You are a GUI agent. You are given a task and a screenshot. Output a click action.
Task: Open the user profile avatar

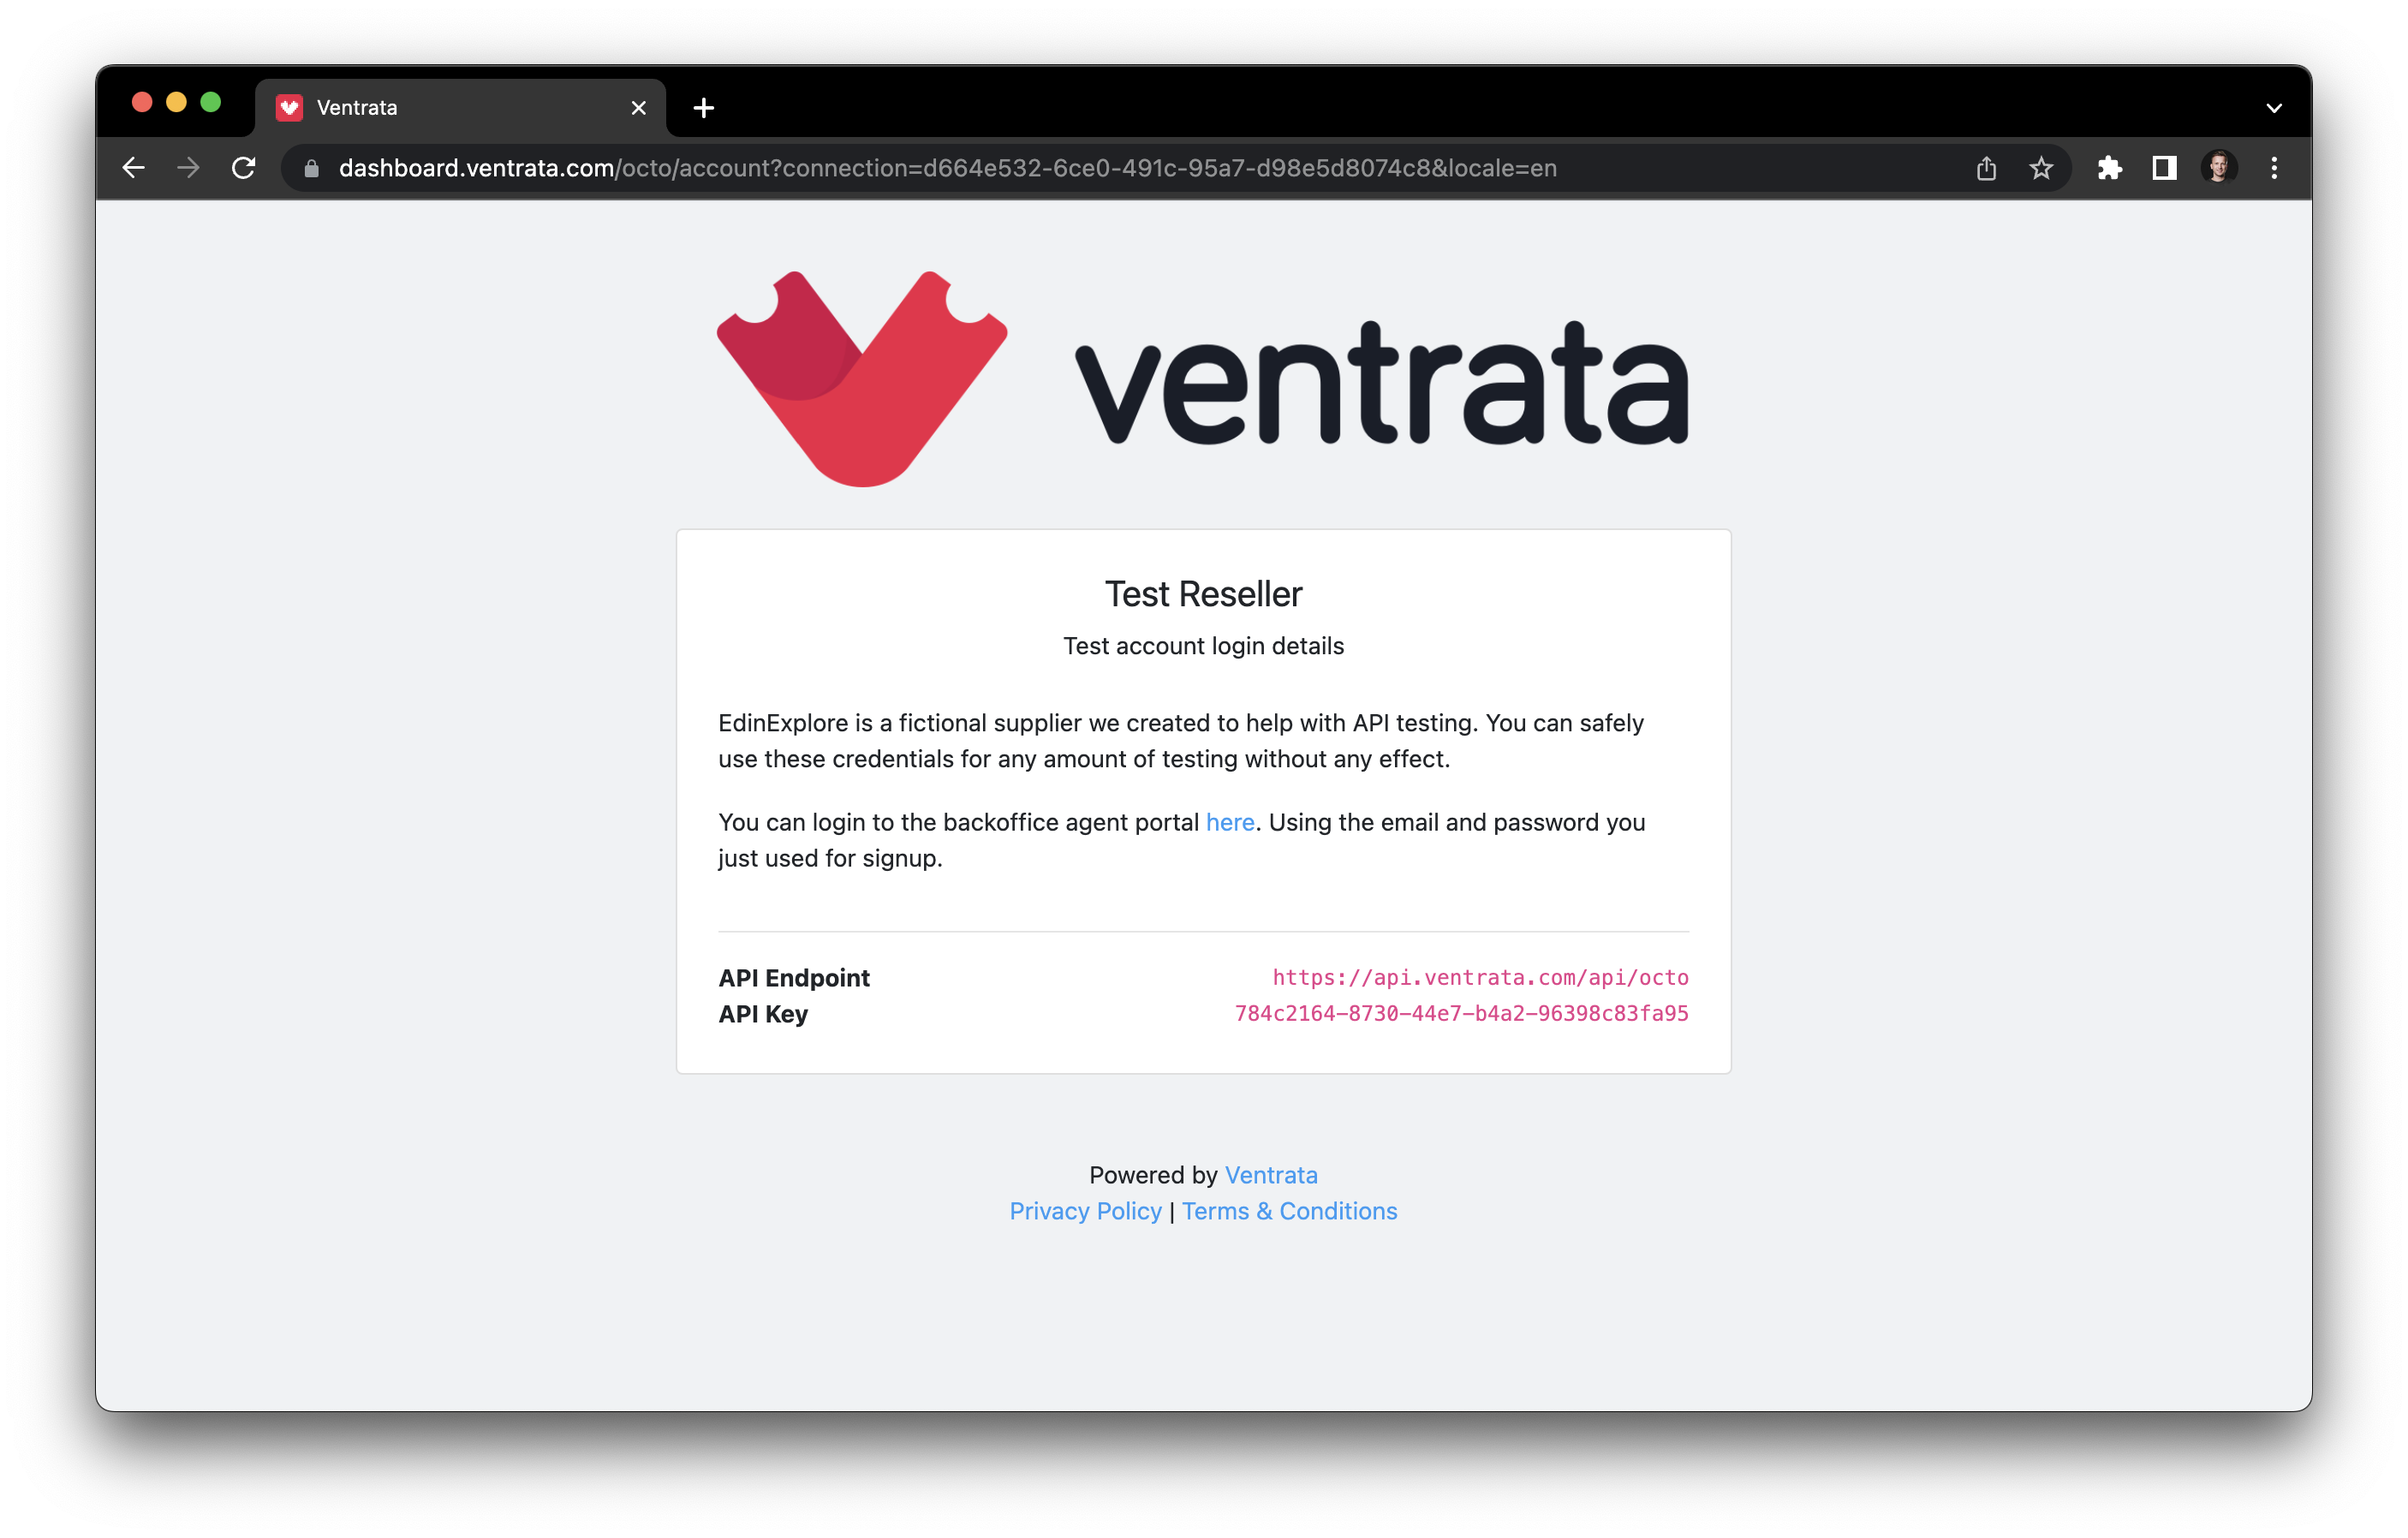[2219, 168]
